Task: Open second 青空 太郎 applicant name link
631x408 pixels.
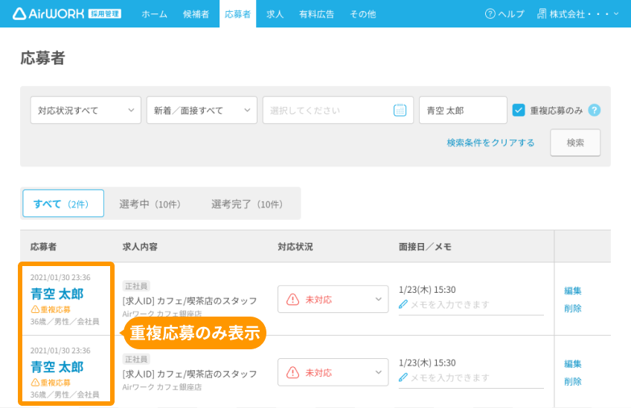Action: click(57, 367)
